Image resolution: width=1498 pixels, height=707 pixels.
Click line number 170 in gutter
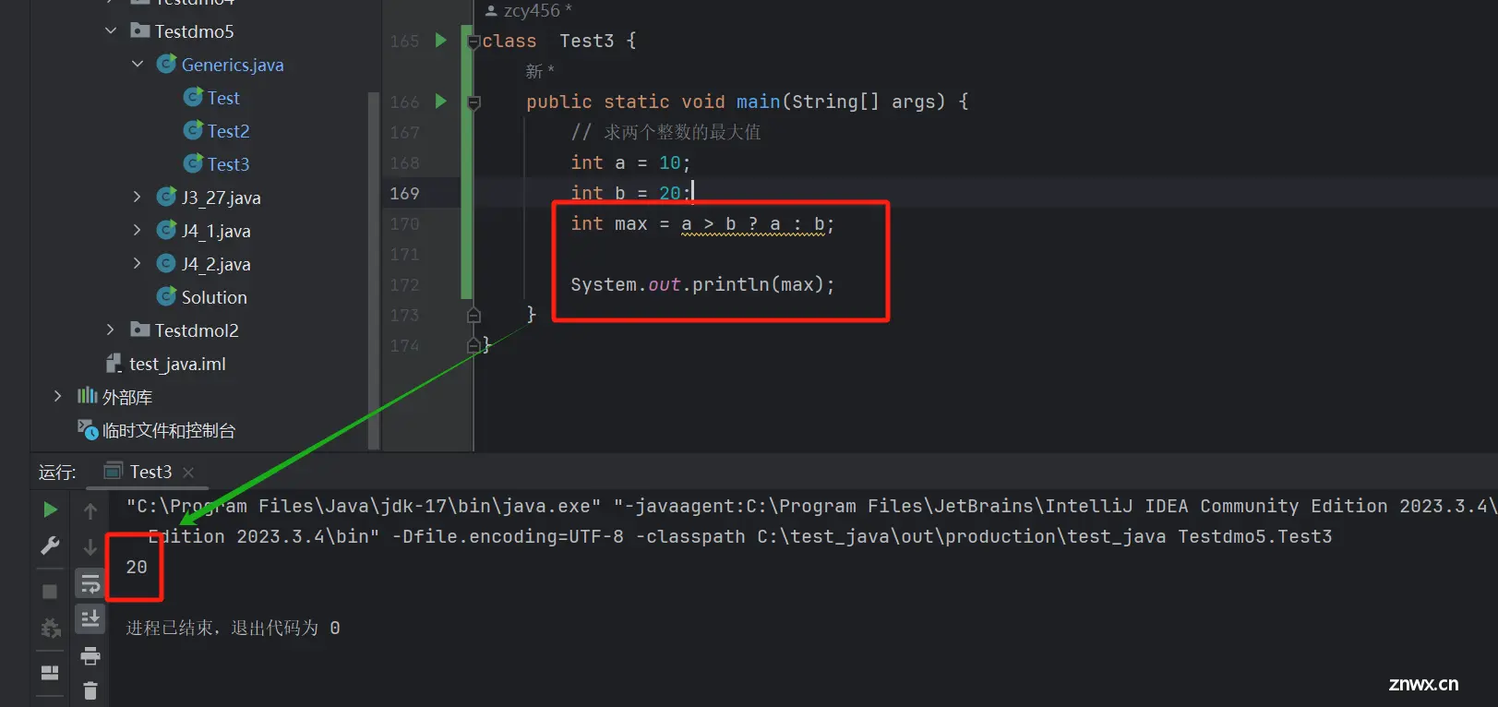[404, 223]
